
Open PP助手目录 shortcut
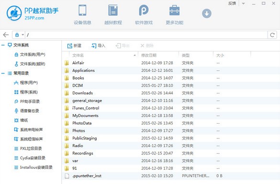[27, 102]
